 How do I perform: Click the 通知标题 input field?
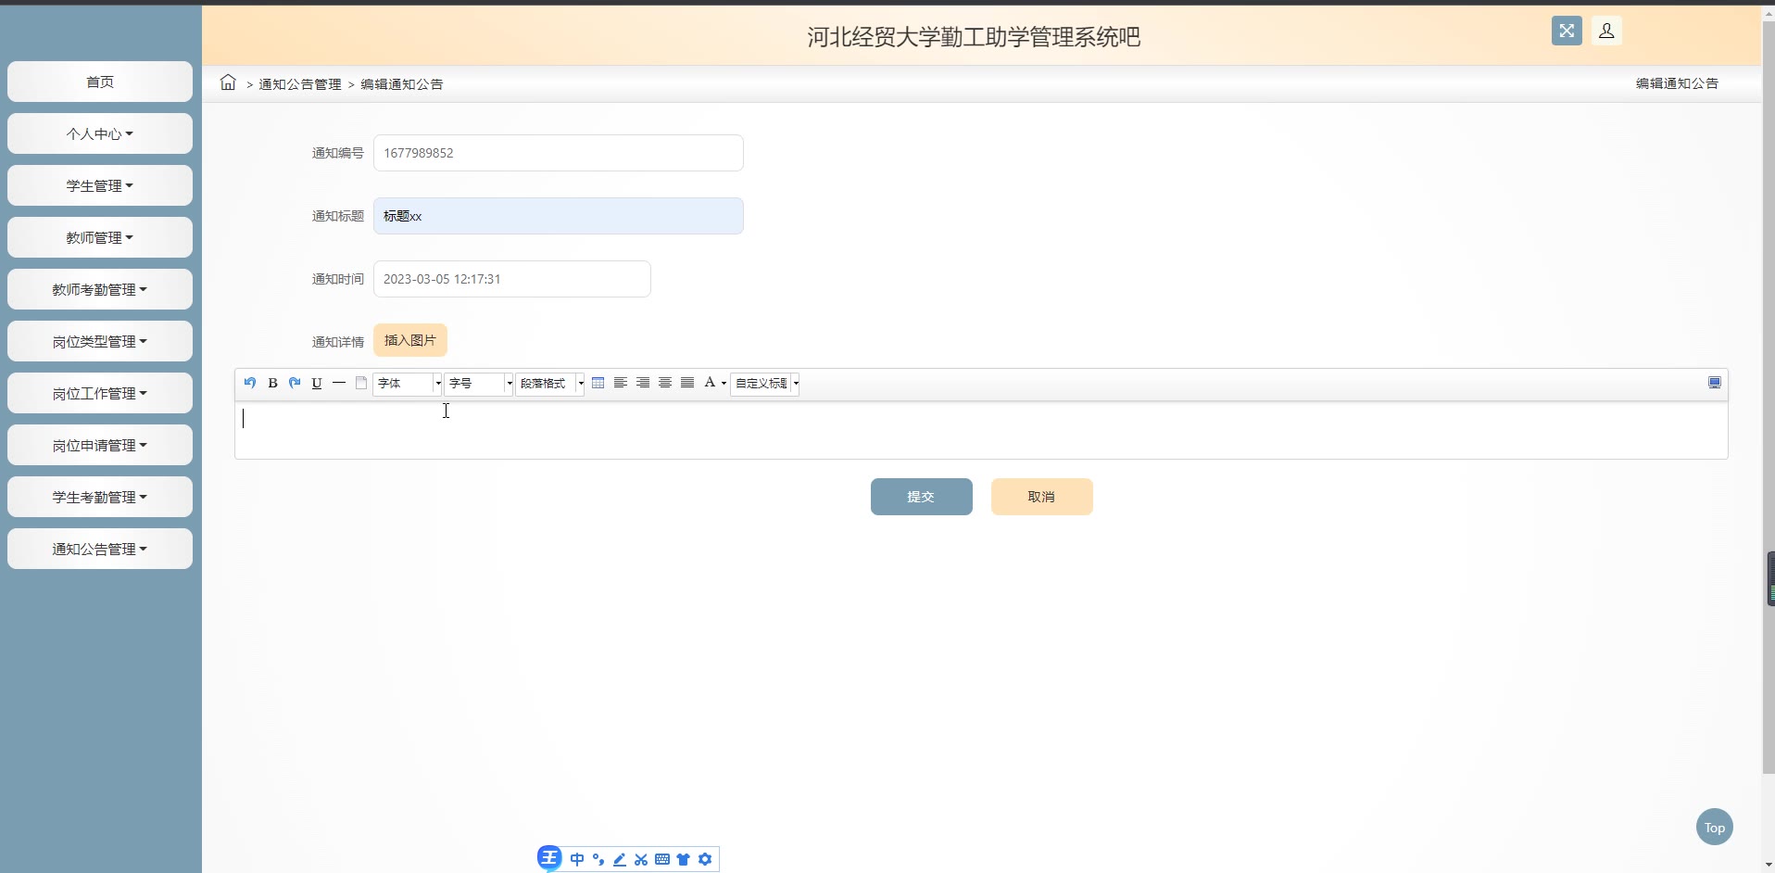[559, 216]
